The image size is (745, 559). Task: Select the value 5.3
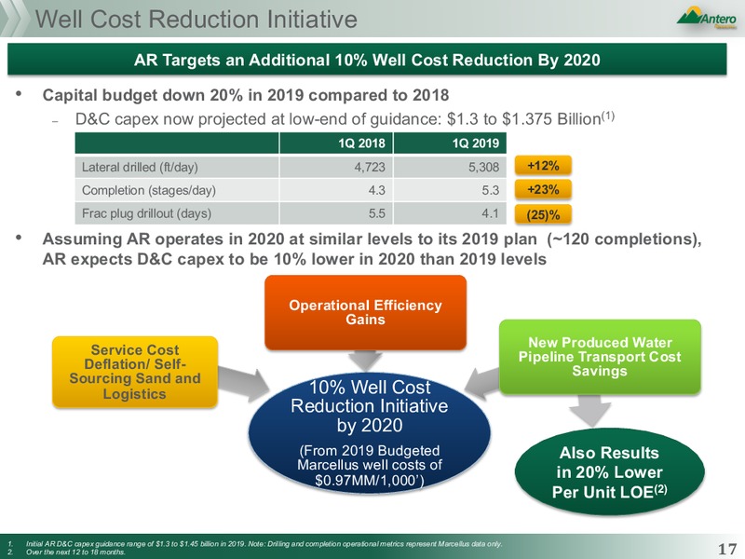click(x=491, y=190)
